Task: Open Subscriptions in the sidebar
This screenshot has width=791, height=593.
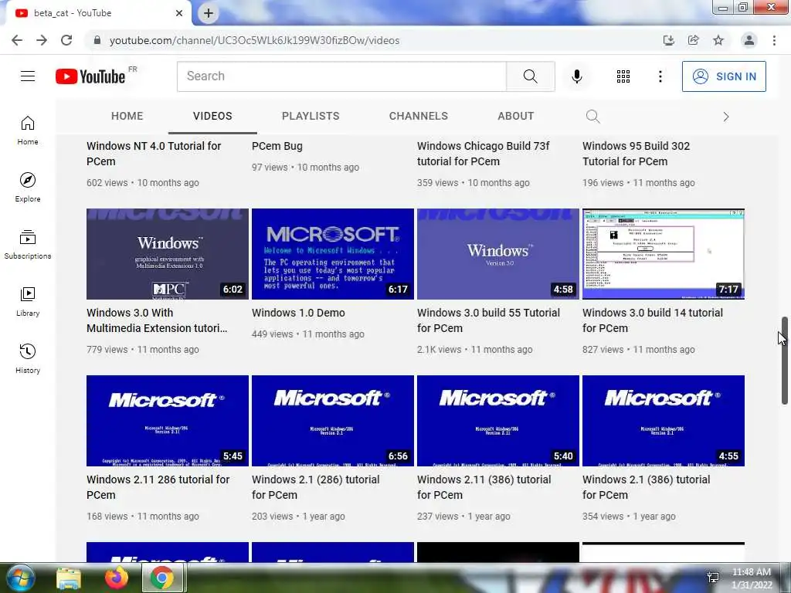Action: pyautogui.click(x=28, y=245)
